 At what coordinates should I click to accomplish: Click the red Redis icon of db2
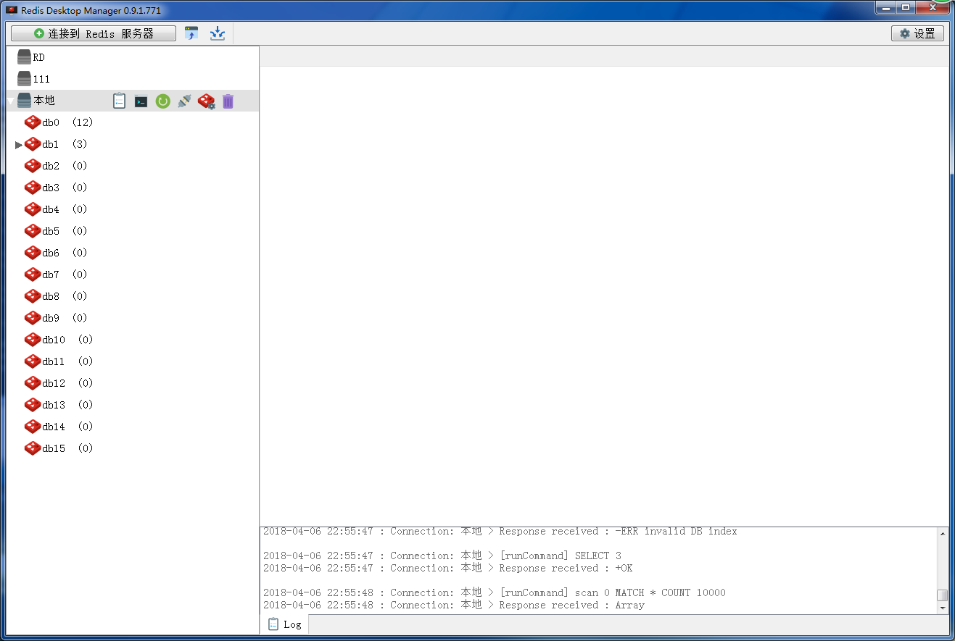[33, 166]
